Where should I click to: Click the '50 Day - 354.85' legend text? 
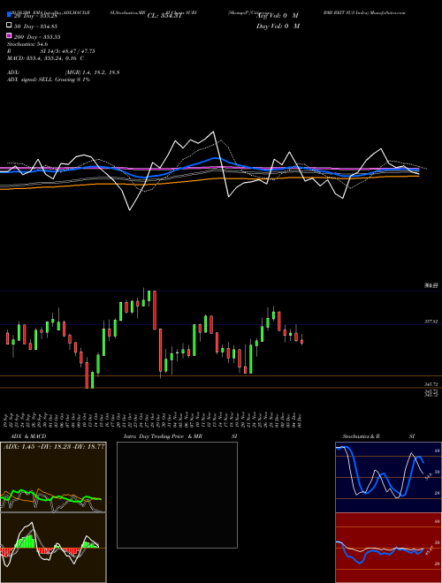35,26
